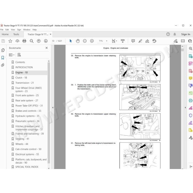Open the View menu
This screenshot has height=193, width=193.
13,30
